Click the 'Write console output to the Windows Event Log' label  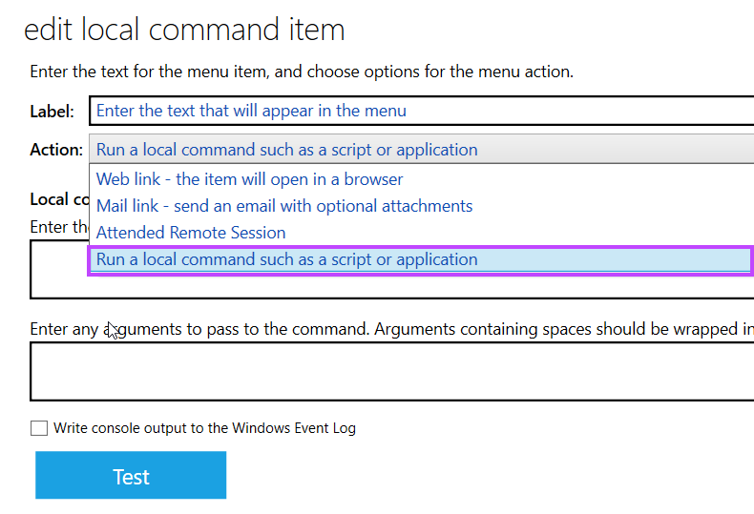click(204, 428)
